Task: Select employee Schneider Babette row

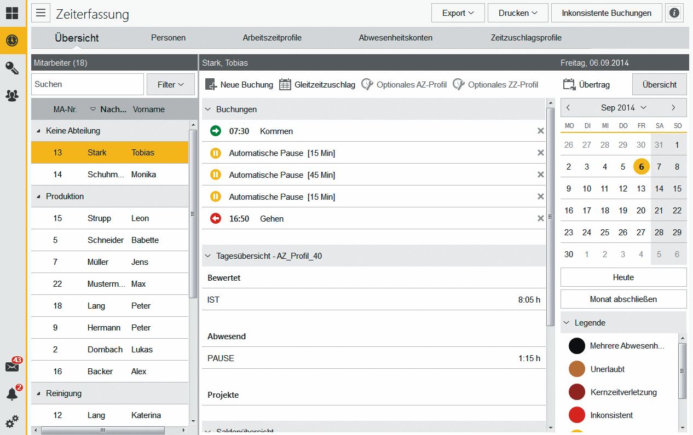Action: pos(110,240)
